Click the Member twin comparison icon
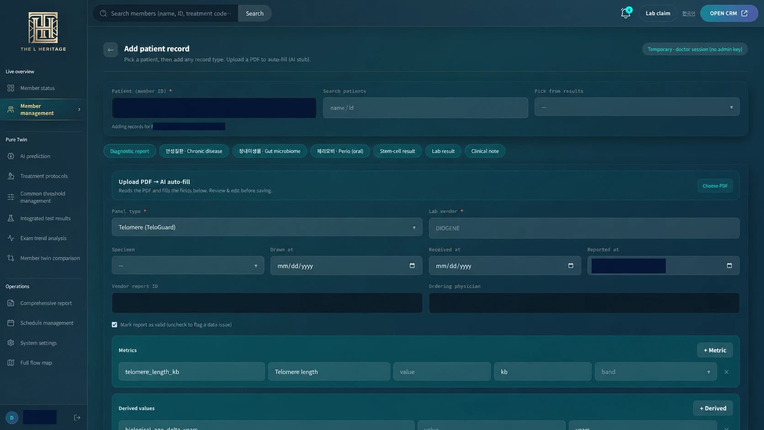764x430 pixels. pos(11,258)
